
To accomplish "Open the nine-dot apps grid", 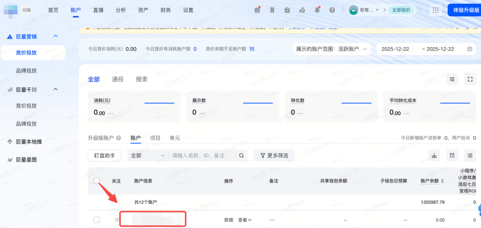I will (435, 10).
